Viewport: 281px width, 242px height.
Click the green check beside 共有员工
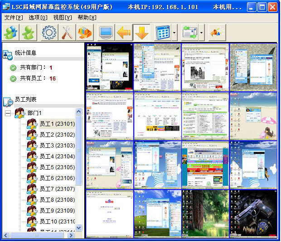coord(13,79)
